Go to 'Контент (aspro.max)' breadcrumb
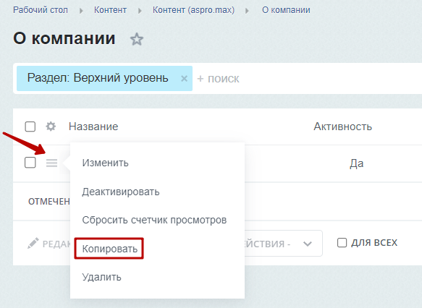The height and width of the screenshot is (308, 422). pos(193,10)
